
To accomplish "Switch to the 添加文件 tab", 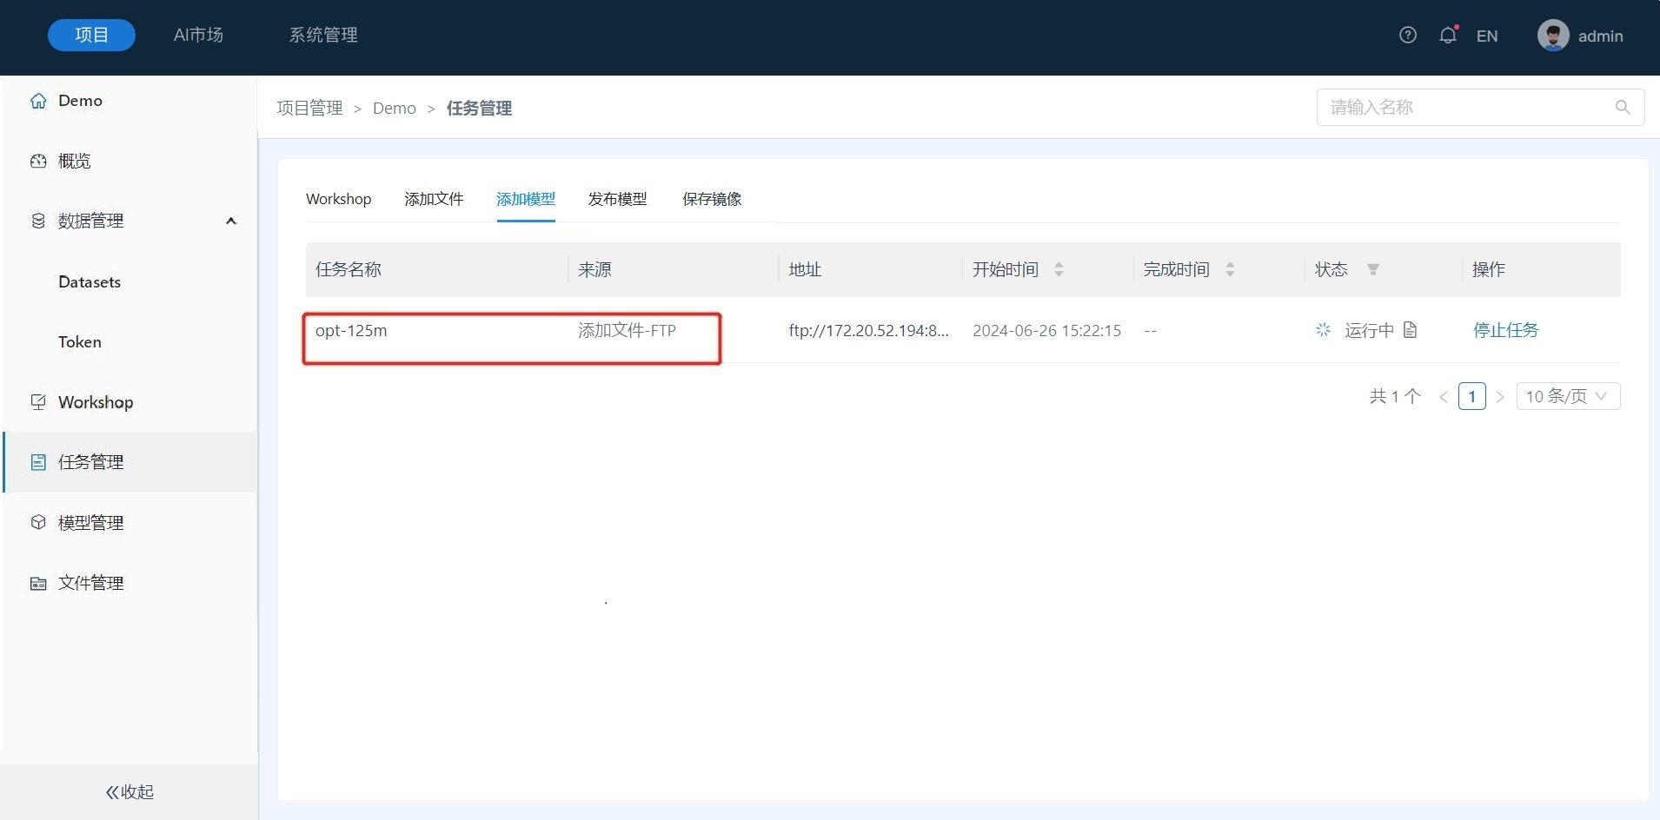I will pos(434,200).
